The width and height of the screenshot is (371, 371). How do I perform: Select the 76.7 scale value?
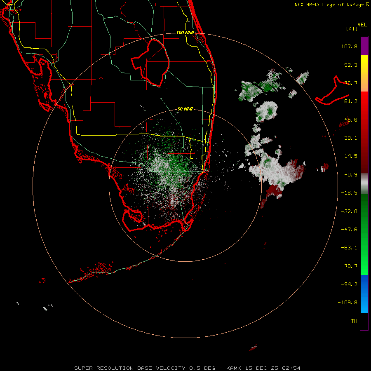tap(351, 83)
